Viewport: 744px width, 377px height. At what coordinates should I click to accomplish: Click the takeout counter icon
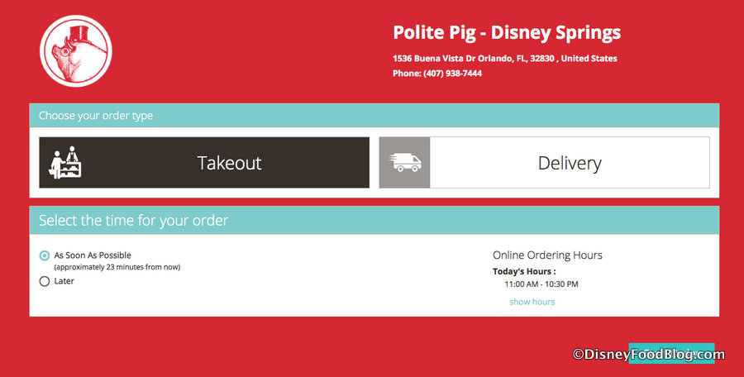point(64,163)
